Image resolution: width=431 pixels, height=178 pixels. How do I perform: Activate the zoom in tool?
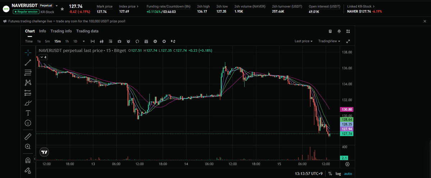click(28, 146)
